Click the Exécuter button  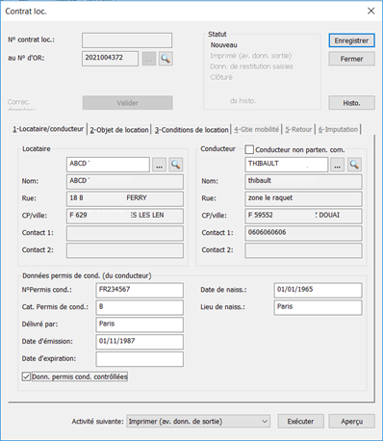(300, 421)
